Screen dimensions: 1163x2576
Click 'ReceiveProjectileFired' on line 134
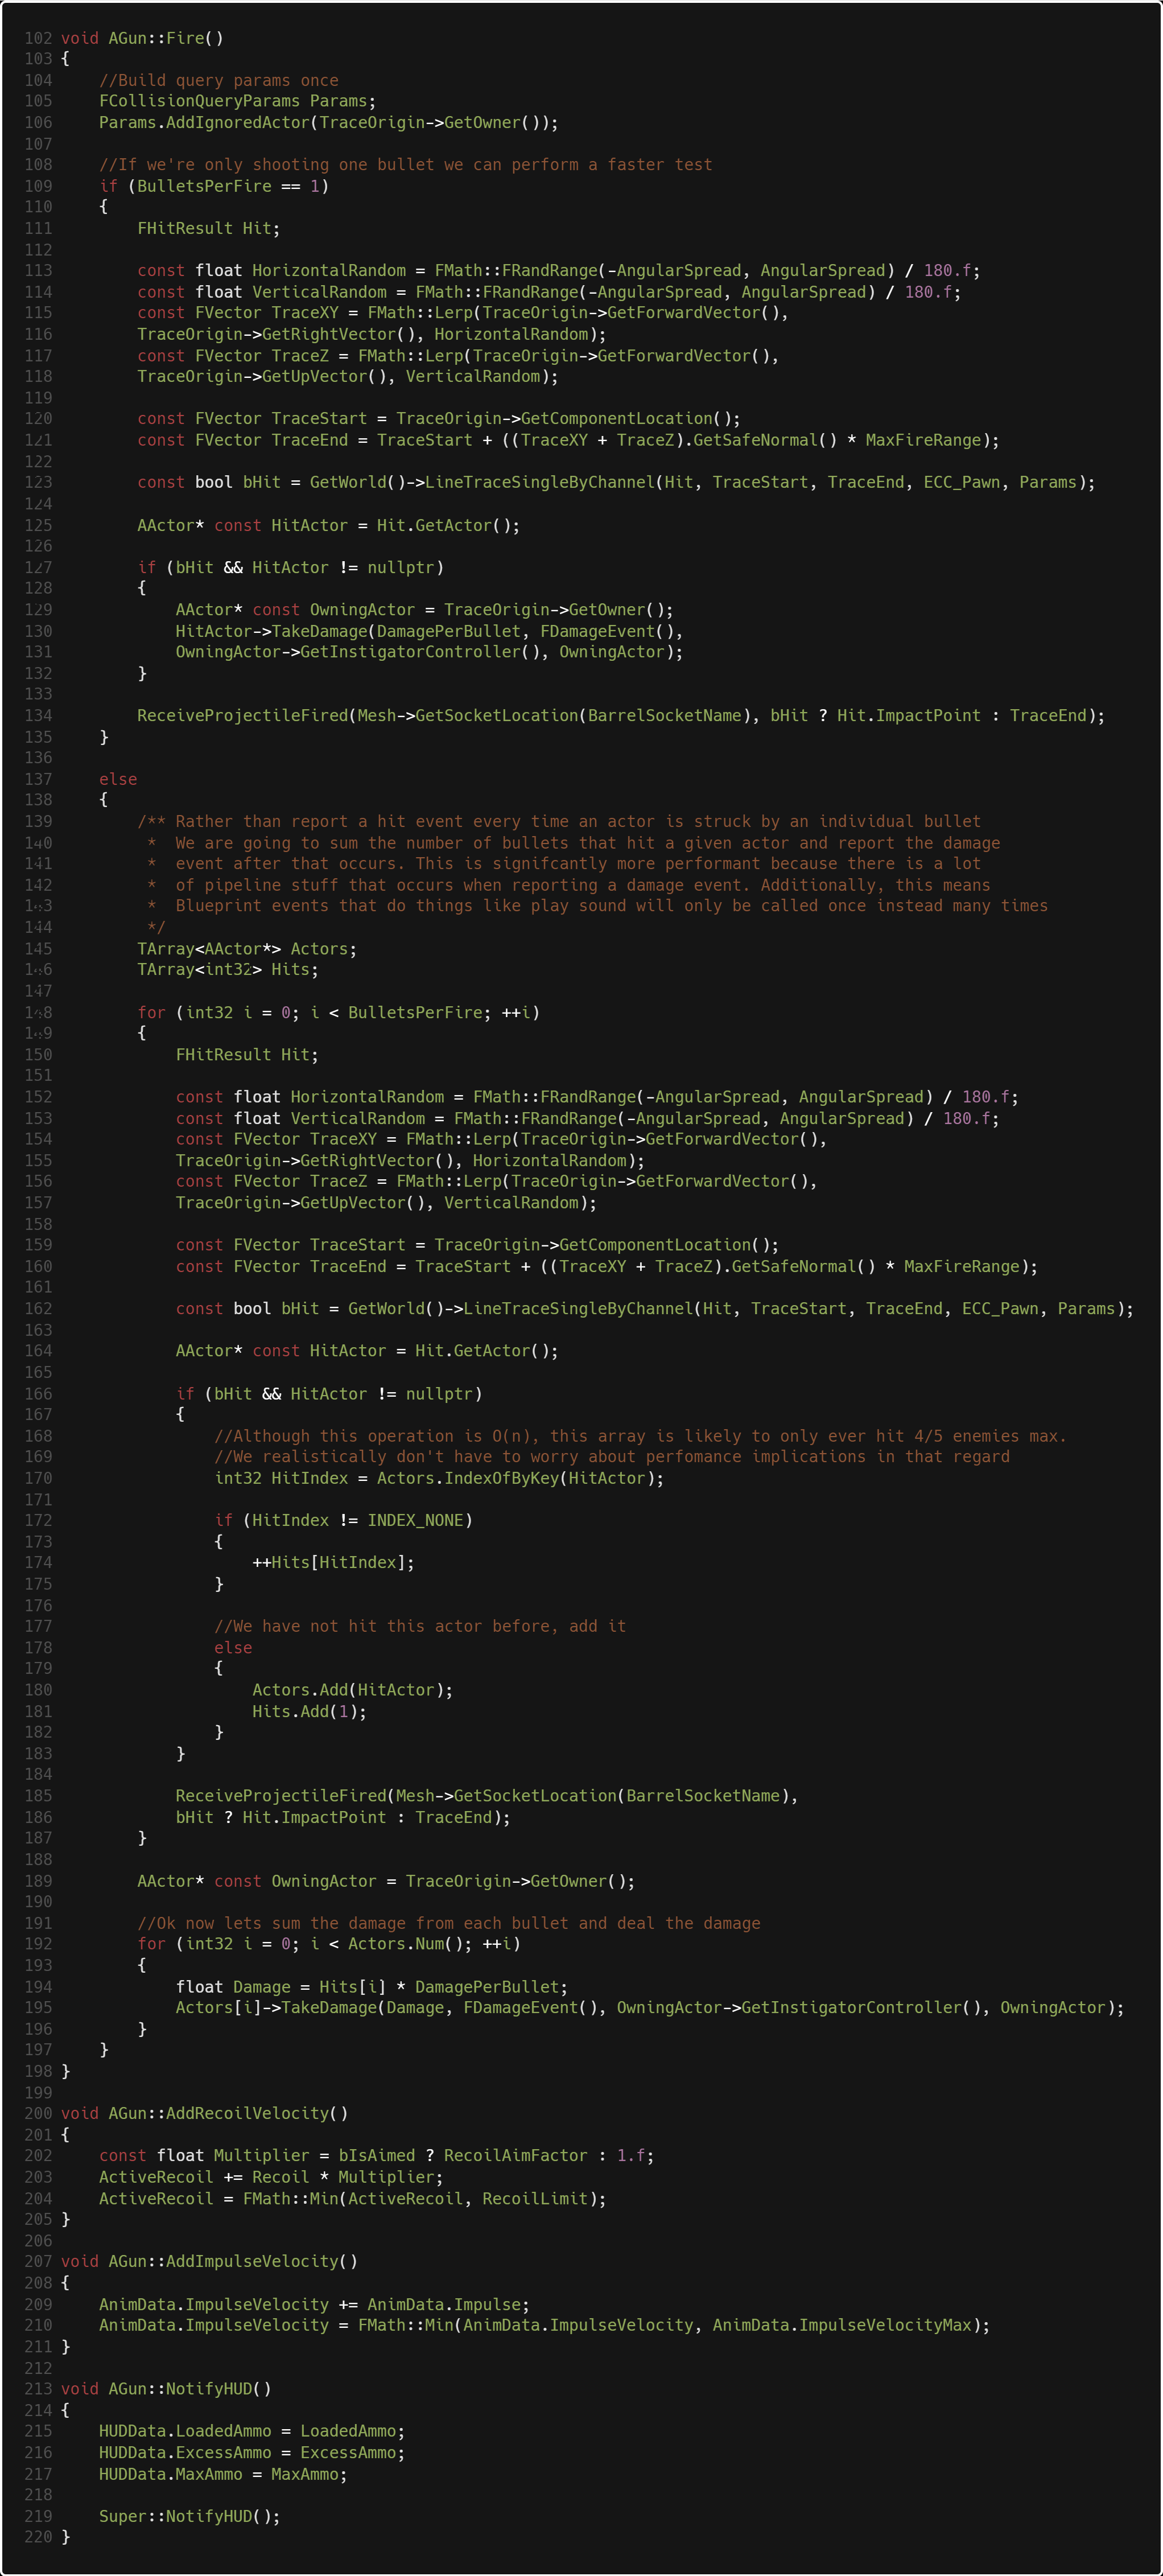coord(243,715)
